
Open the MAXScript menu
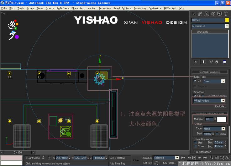pyautogui.click(x=170, y=8)
